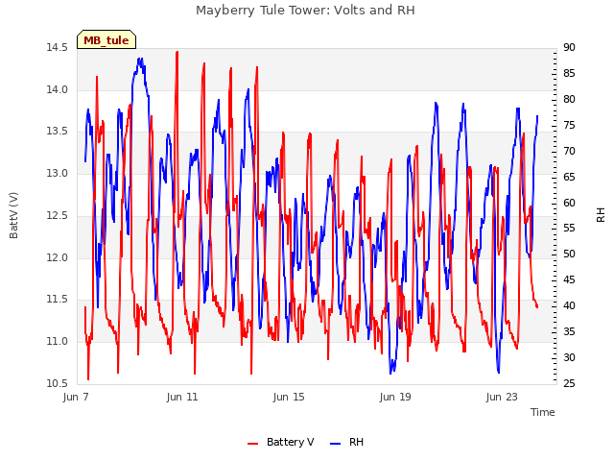Click the Jun 19 date tick label

[395, 397]
